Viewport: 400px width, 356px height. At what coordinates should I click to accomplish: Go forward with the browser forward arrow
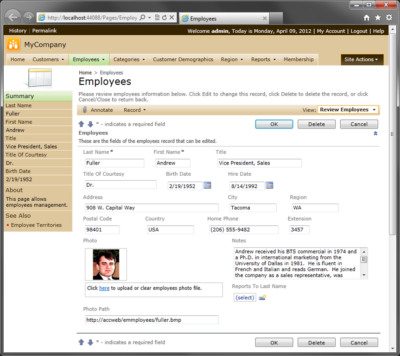[29, 17]
